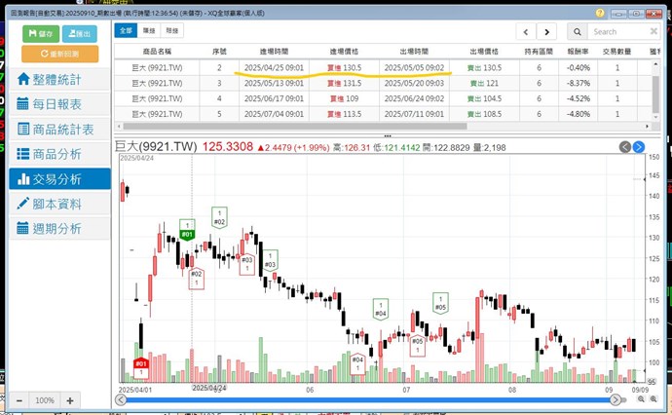Viewport: 672px width, 415px height.
Task: Click the splitter handle dots between table and chart
Action: (x=388, y=136)
